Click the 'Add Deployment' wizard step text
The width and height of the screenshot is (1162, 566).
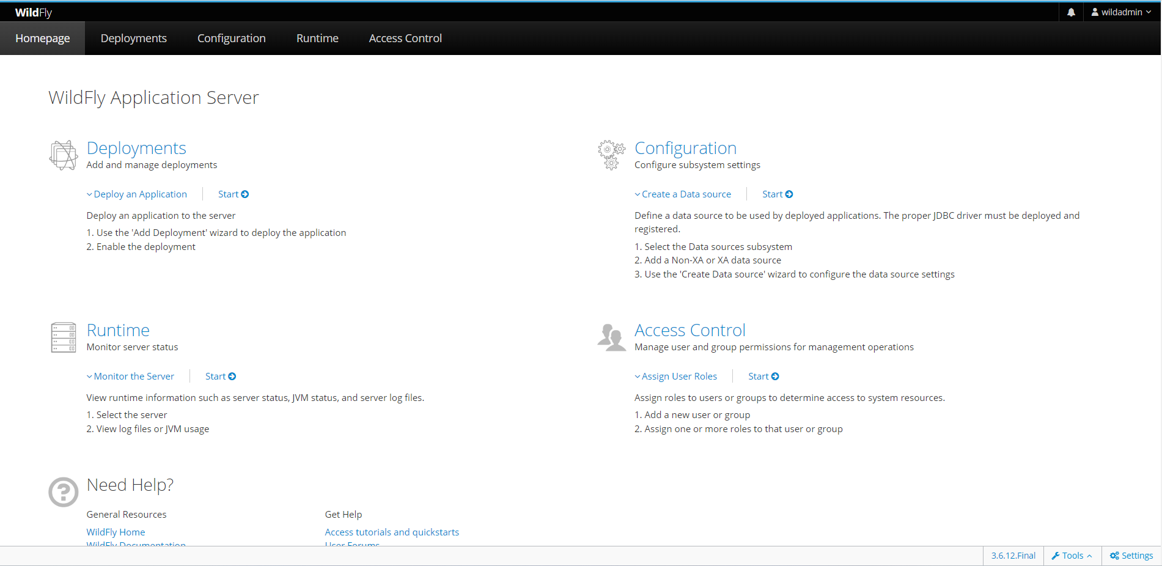221,233
